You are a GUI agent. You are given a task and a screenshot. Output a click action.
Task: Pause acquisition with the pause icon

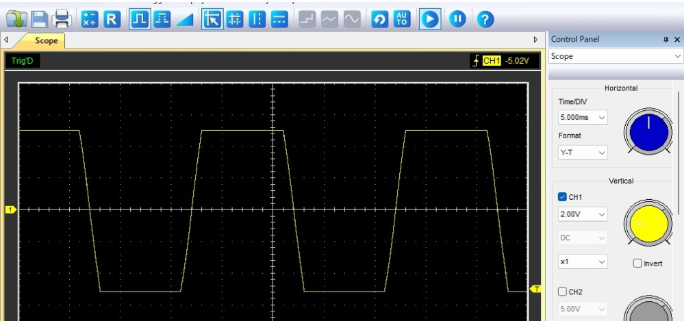[457, 19]
